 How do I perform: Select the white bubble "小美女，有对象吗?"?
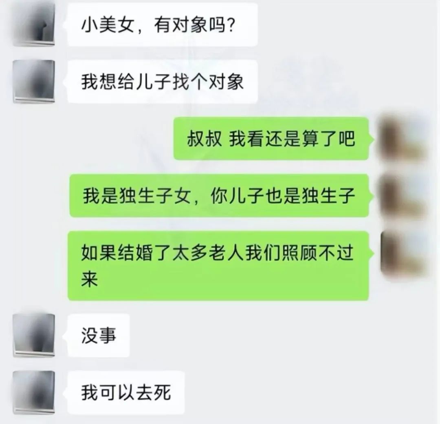[163, 25]
